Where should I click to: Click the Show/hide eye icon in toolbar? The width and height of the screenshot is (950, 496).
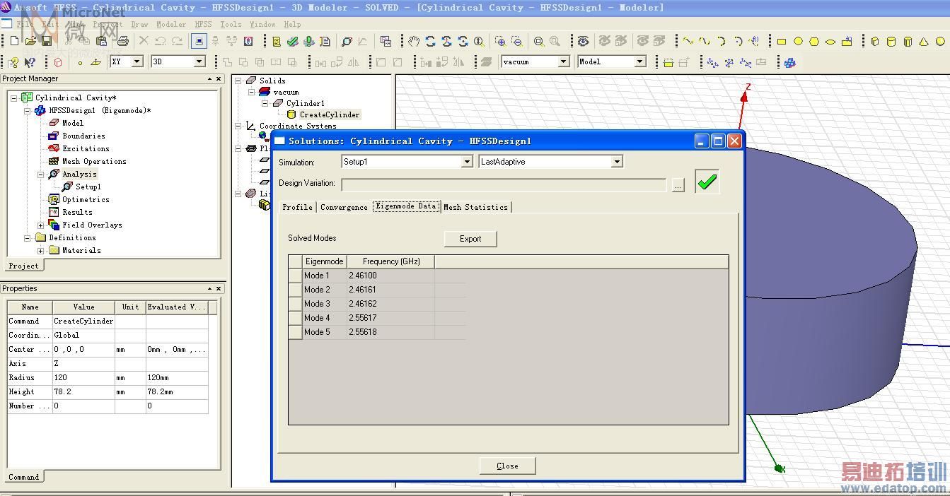point(583,42)
